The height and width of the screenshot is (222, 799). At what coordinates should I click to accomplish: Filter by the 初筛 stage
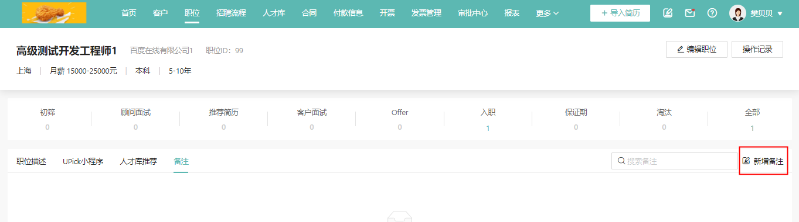pyautogui.click(x=47, y=119)
